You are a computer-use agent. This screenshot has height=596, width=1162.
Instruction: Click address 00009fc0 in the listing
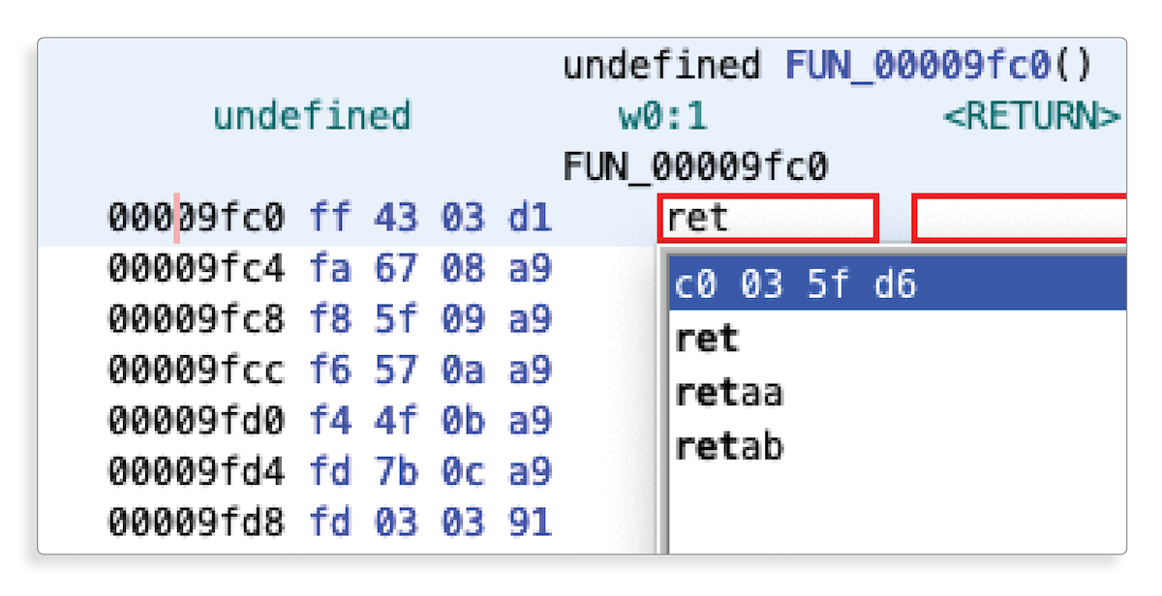point(196,219)
